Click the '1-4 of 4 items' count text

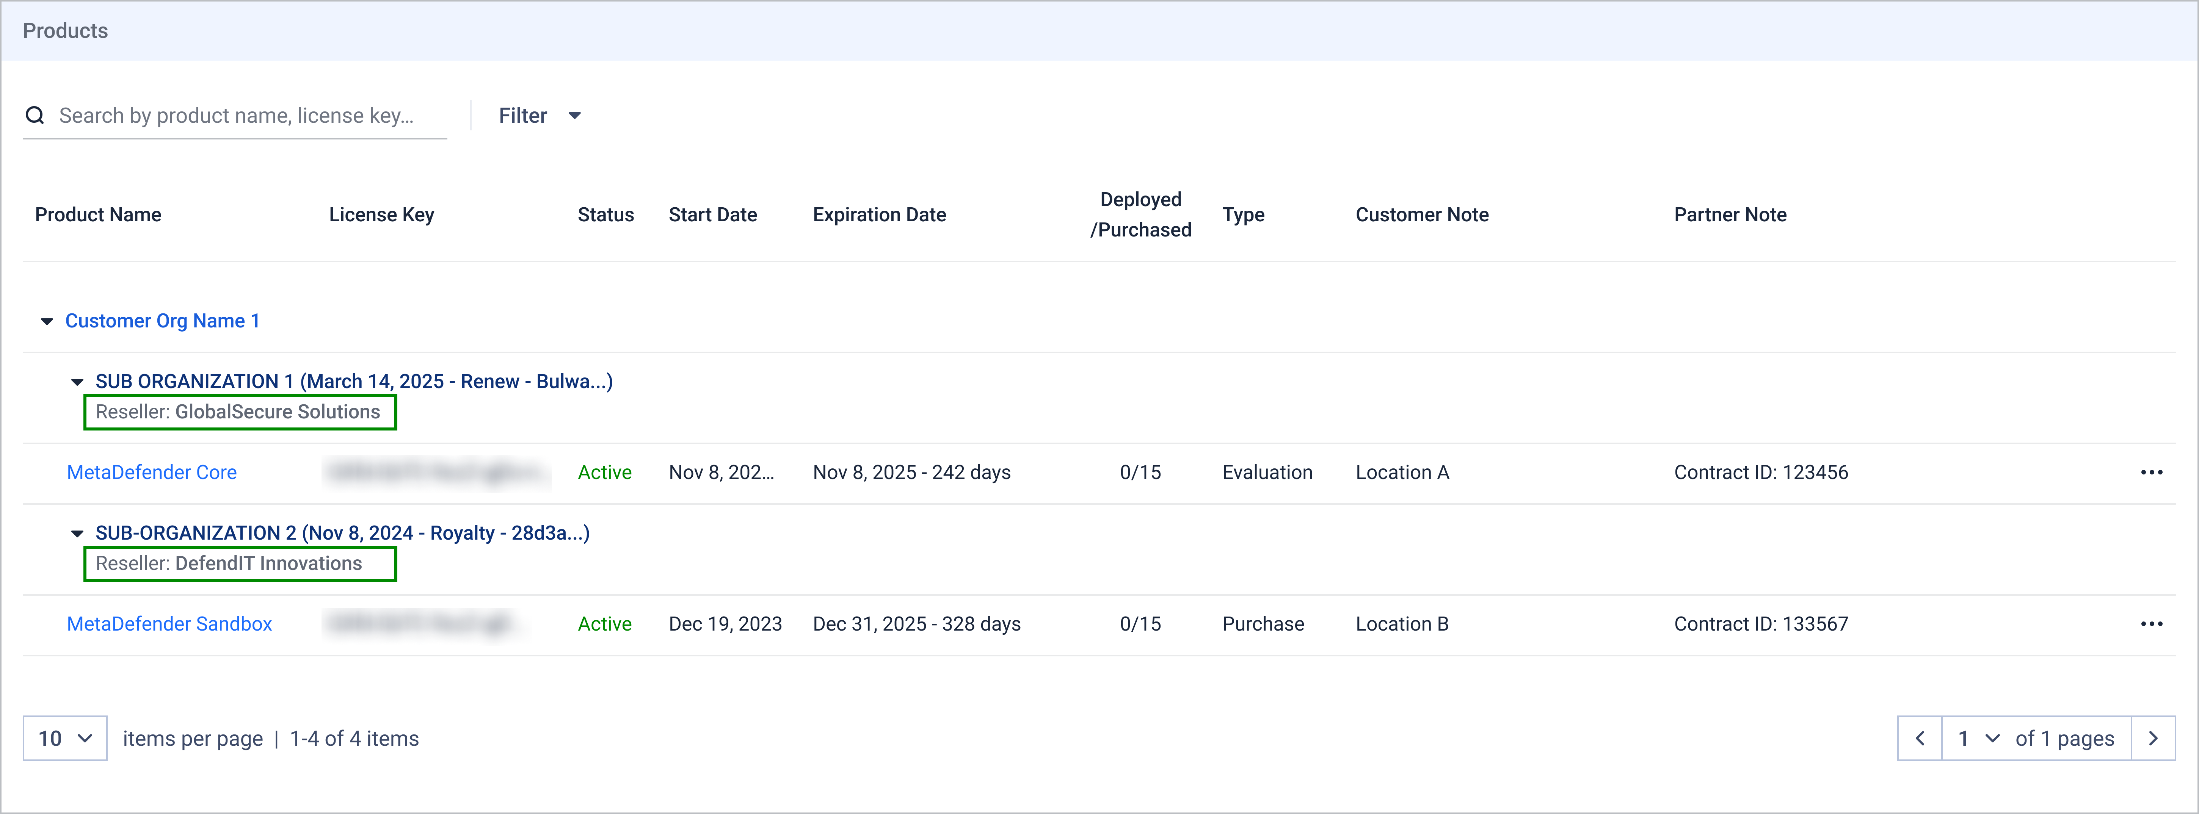354,739
